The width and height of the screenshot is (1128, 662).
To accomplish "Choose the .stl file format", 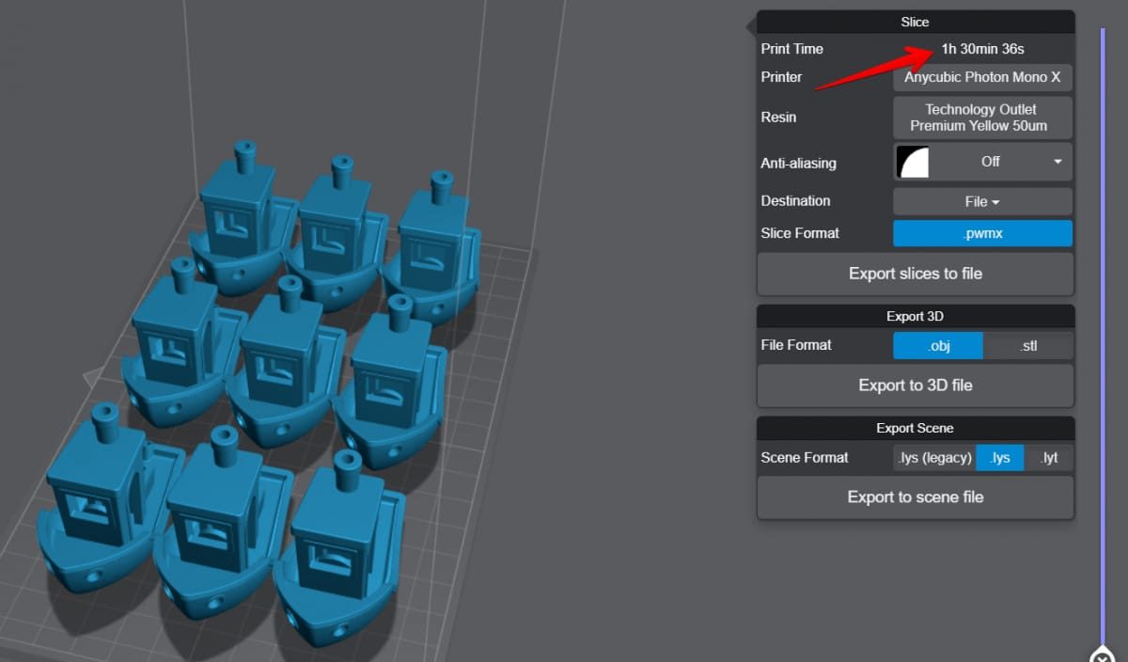I will pos(1028,345).
